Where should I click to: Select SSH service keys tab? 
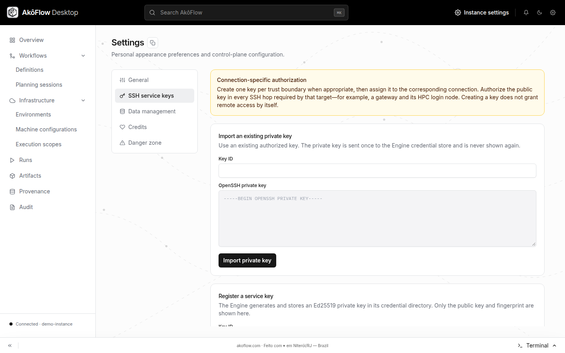(155, 96)
